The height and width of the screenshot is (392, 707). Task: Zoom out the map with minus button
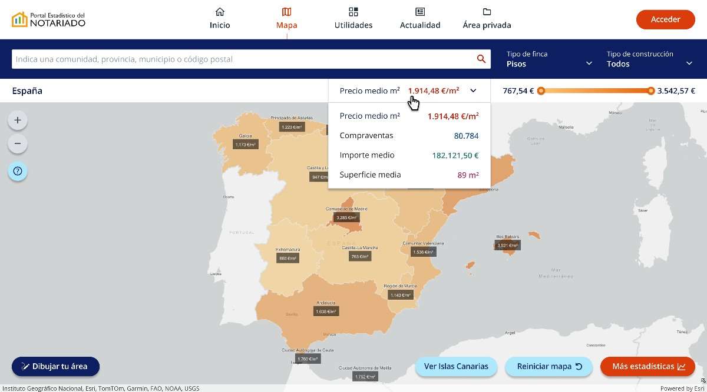18,143
